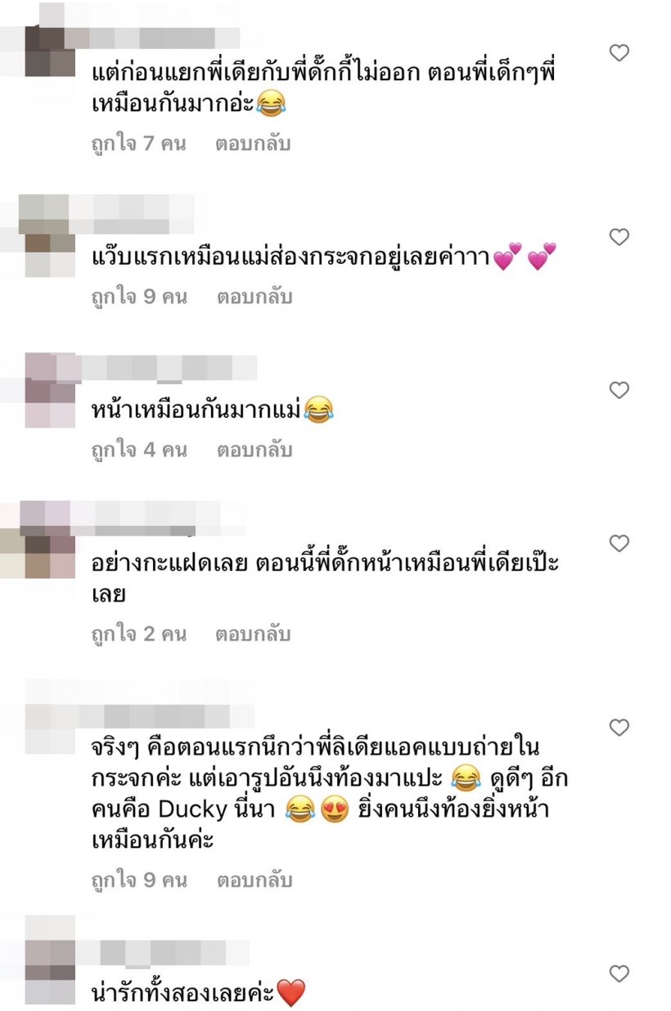Image resolution: width=671 pixels, height=1011 pixels.
Task: Like the comment mentioning Ducky
Action: pyautogui.click(x=620, y=728)
